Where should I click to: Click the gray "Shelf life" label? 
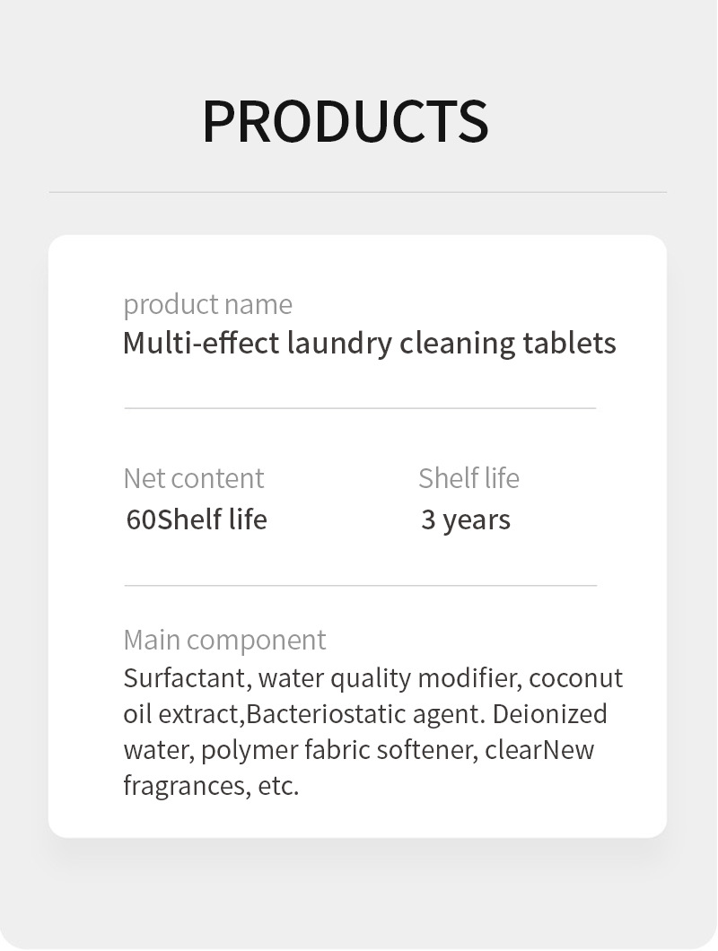(468, 478)
